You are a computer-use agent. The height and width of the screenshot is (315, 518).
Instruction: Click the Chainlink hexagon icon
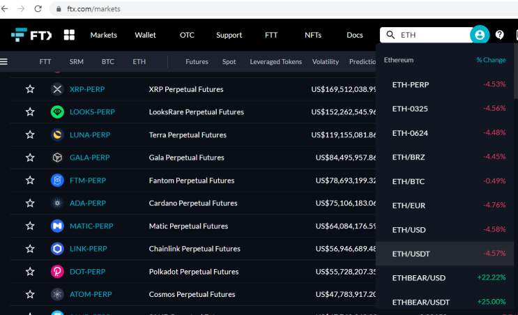[x=57, y=249]
